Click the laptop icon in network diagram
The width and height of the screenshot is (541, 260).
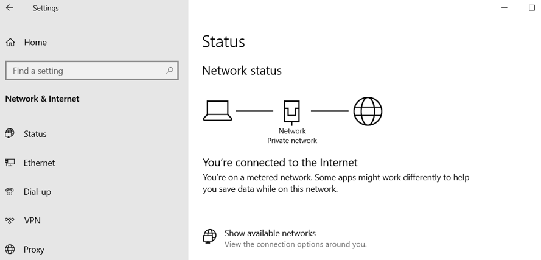point(217,111)
